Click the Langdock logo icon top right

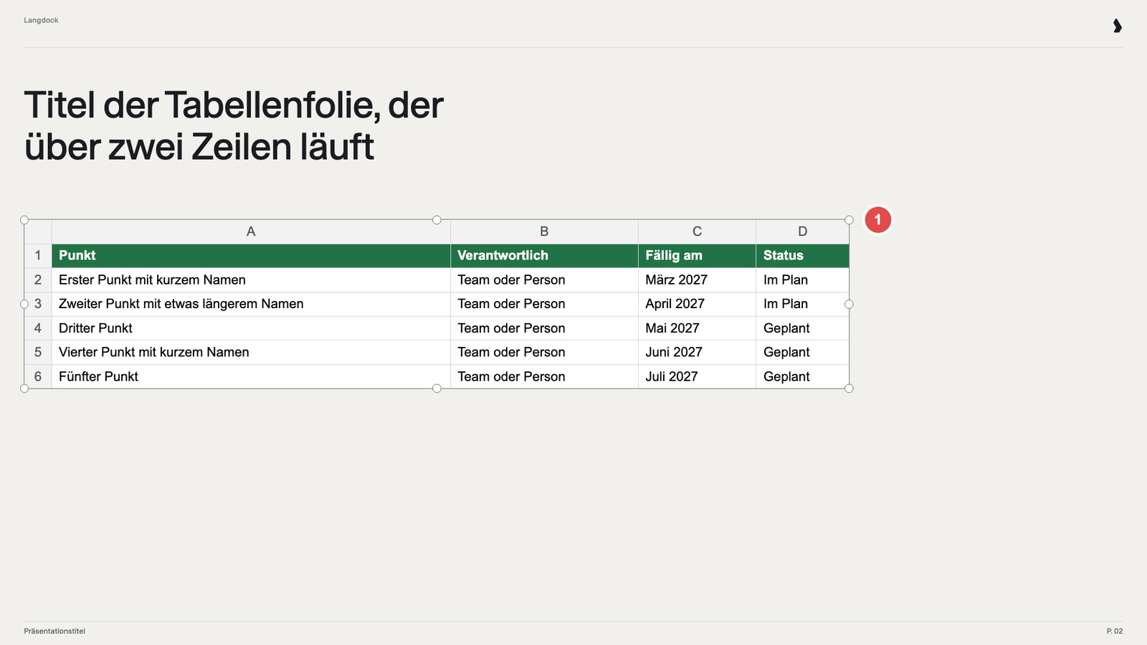(x=1117, y=26)
